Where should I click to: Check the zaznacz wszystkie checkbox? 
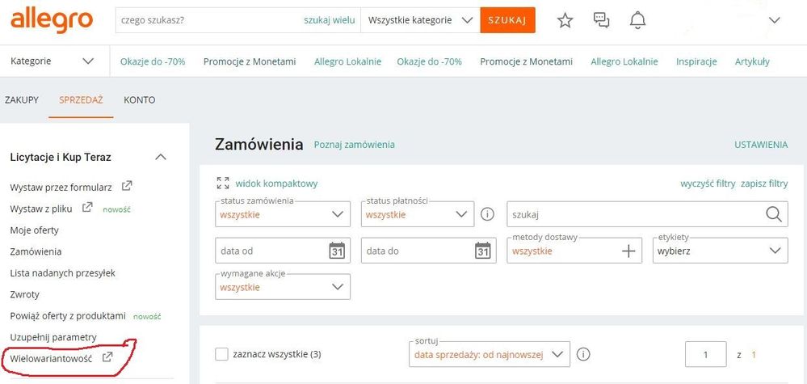click(x=221, y=354)
